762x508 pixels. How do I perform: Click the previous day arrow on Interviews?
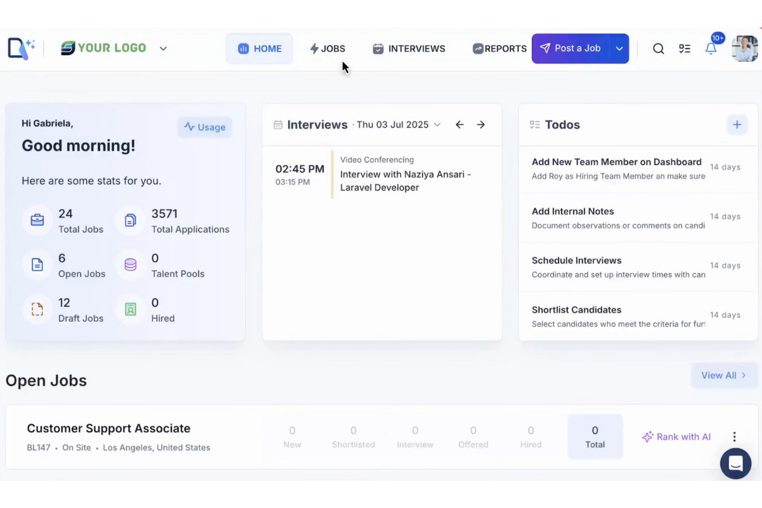click(459, 124)
